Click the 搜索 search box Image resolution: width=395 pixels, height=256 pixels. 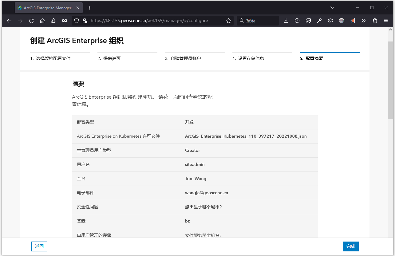point(258,21)
